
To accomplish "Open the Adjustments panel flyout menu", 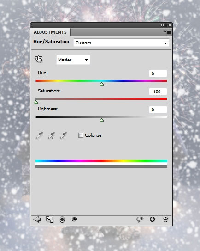I will (x=167, y=32).
